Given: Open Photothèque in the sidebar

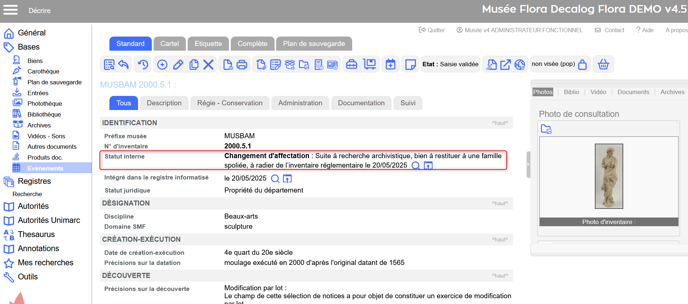Looking at the screenshot, I should (45, 104).
